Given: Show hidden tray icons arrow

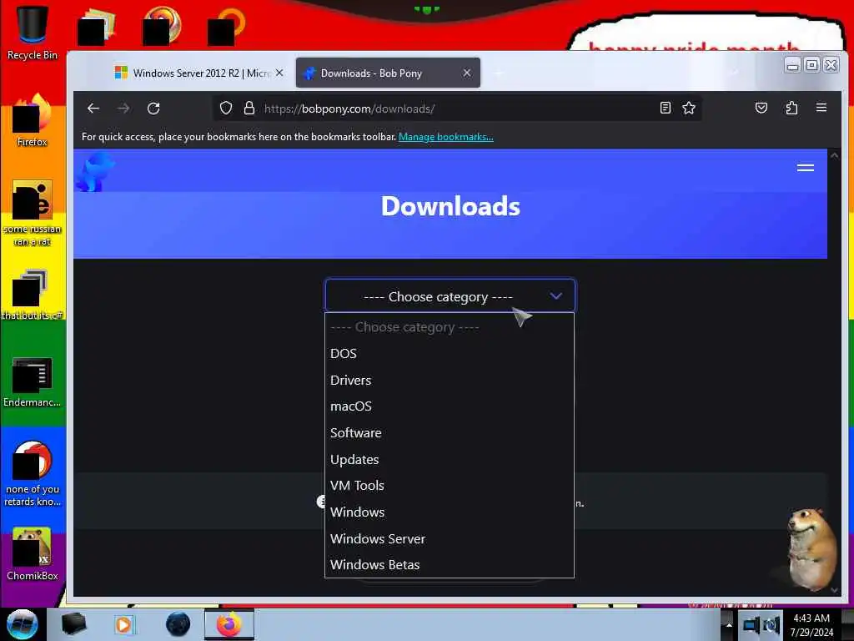Looking at the screenshot, I should 728,625.
